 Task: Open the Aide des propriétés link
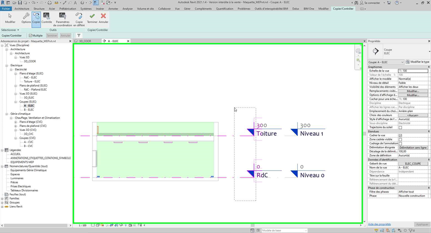[379, 224]
